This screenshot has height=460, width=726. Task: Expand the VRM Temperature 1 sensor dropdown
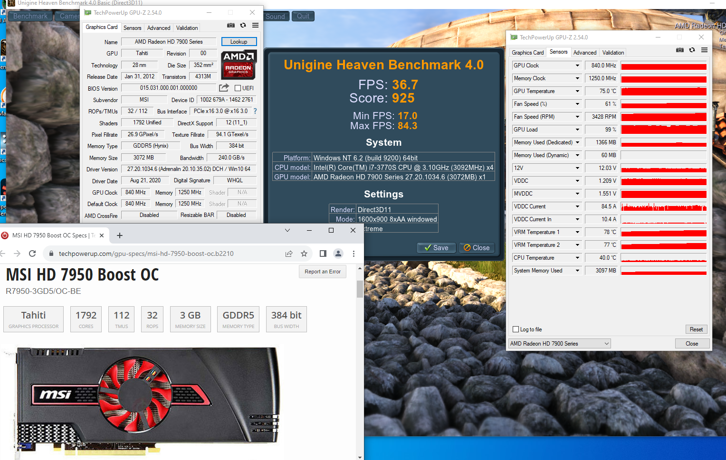click(578, 232)
